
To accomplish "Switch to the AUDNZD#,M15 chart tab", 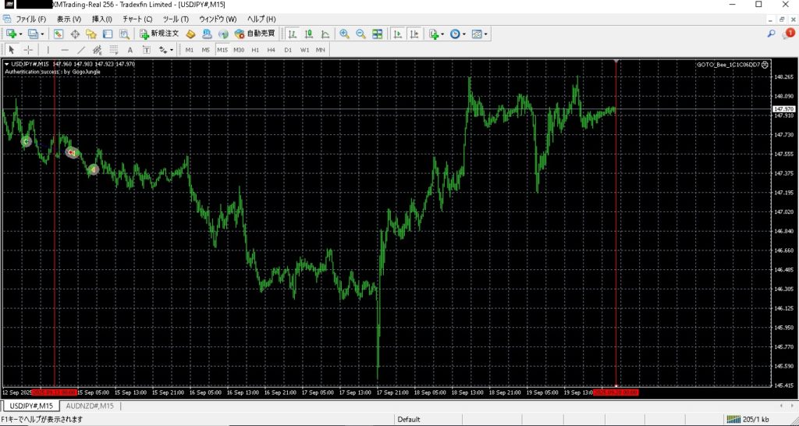I will coord(90,406).
